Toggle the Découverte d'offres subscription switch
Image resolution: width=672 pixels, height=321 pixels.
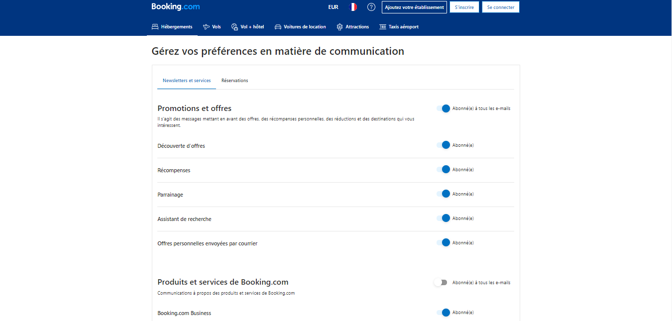click(x=444, y=145)
